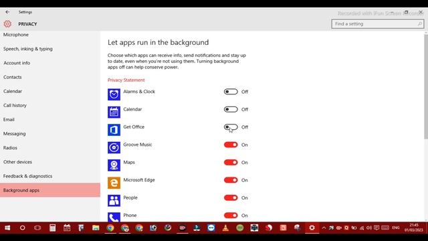428x241 pixels.
Task: Click the active Settings gear on taskbar
Action: [312, 228]
